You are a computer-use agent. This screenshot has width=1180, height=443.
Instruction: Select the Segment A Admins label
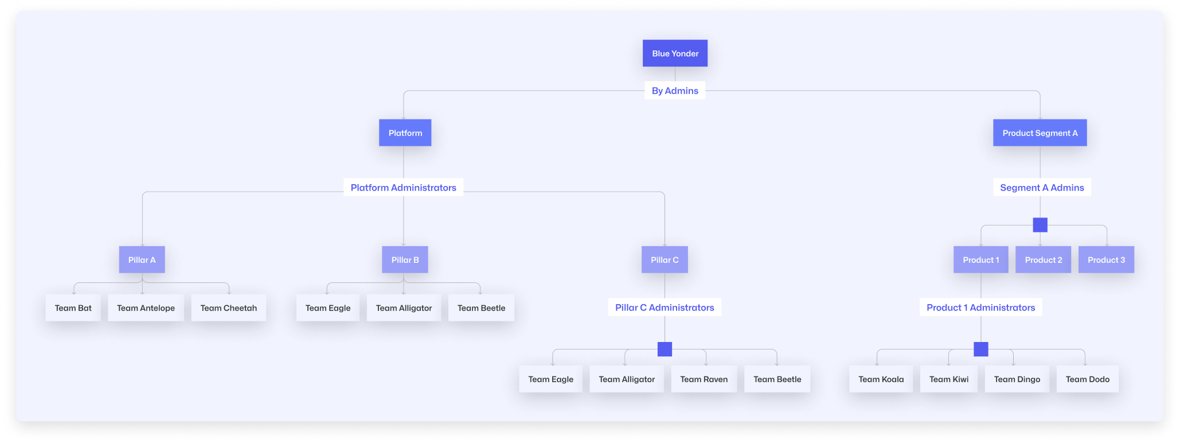point(1042,188)
